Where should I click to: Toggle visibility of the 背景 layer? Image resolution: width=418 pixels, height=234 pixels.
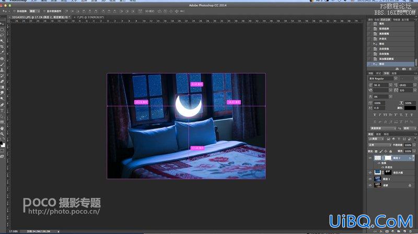click(x=370, y=185)
